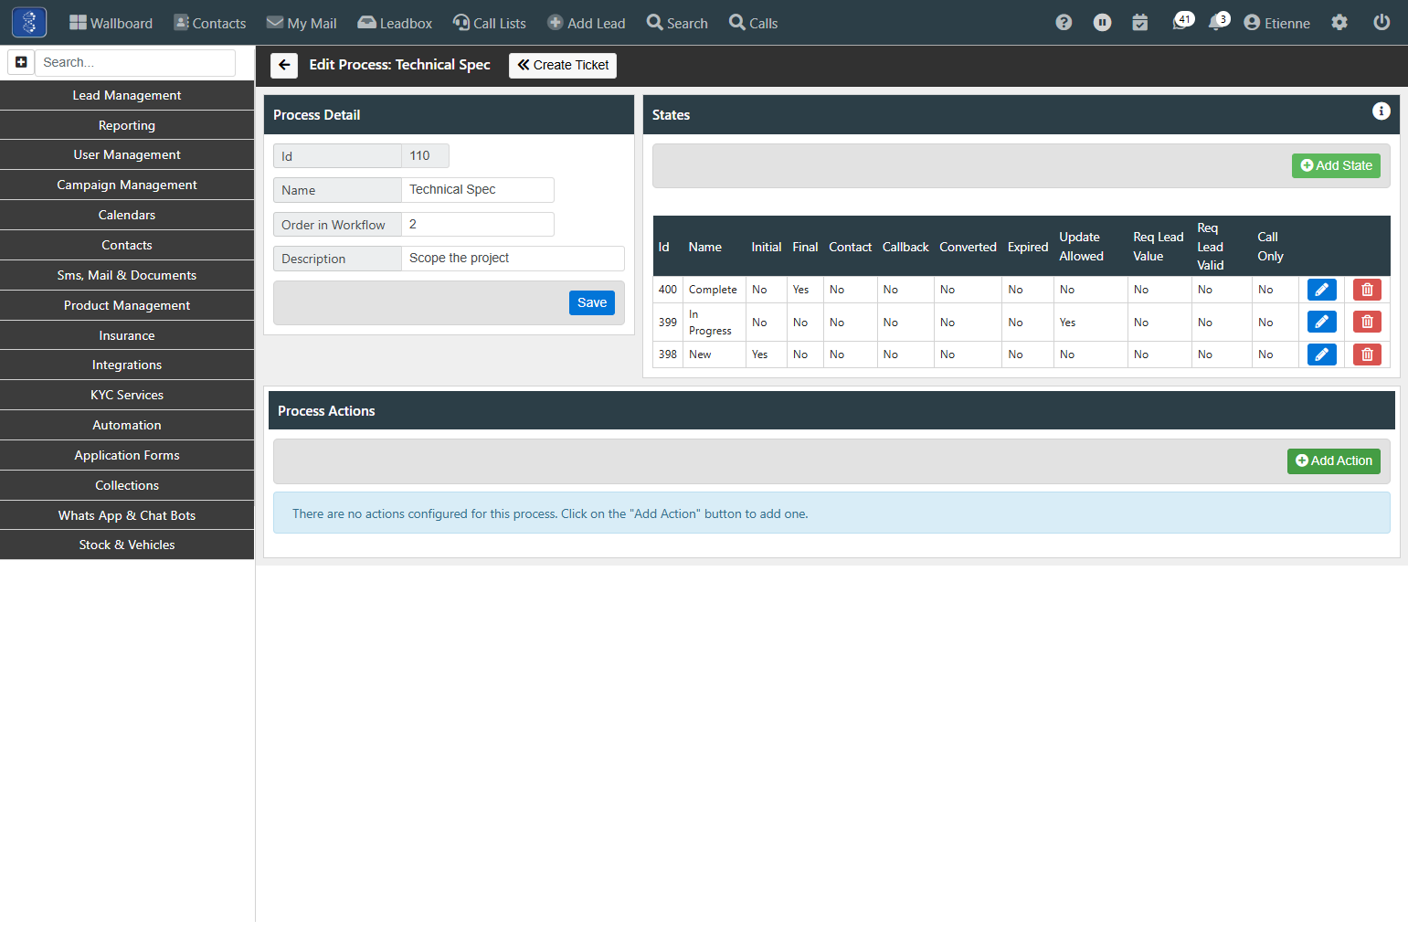Delete the In Progress state

pos(1367,322)
